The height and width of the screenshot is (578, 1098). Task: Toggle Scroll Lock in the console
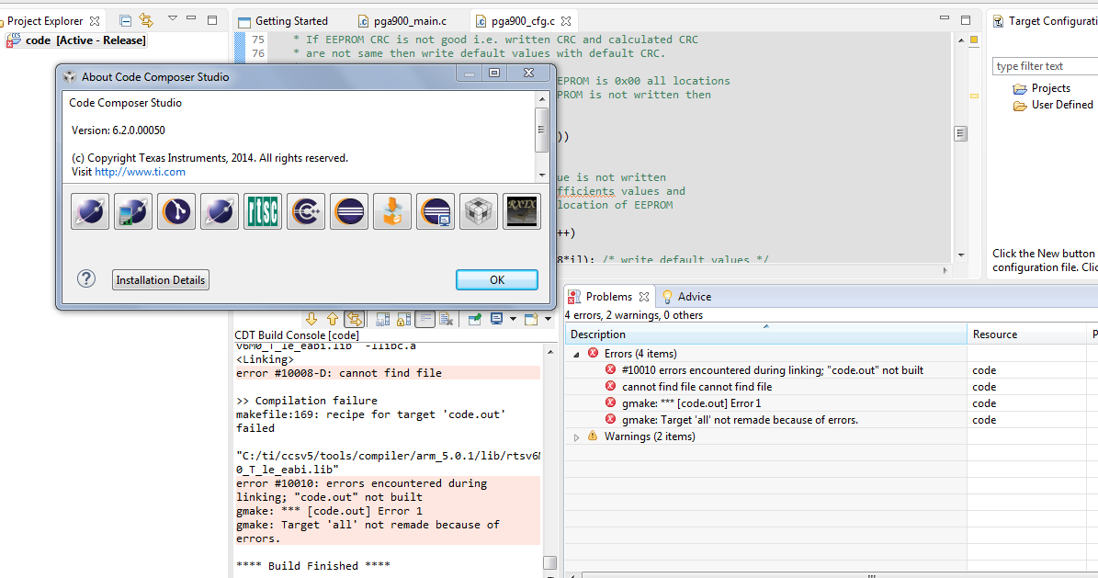tap(404, 320)
